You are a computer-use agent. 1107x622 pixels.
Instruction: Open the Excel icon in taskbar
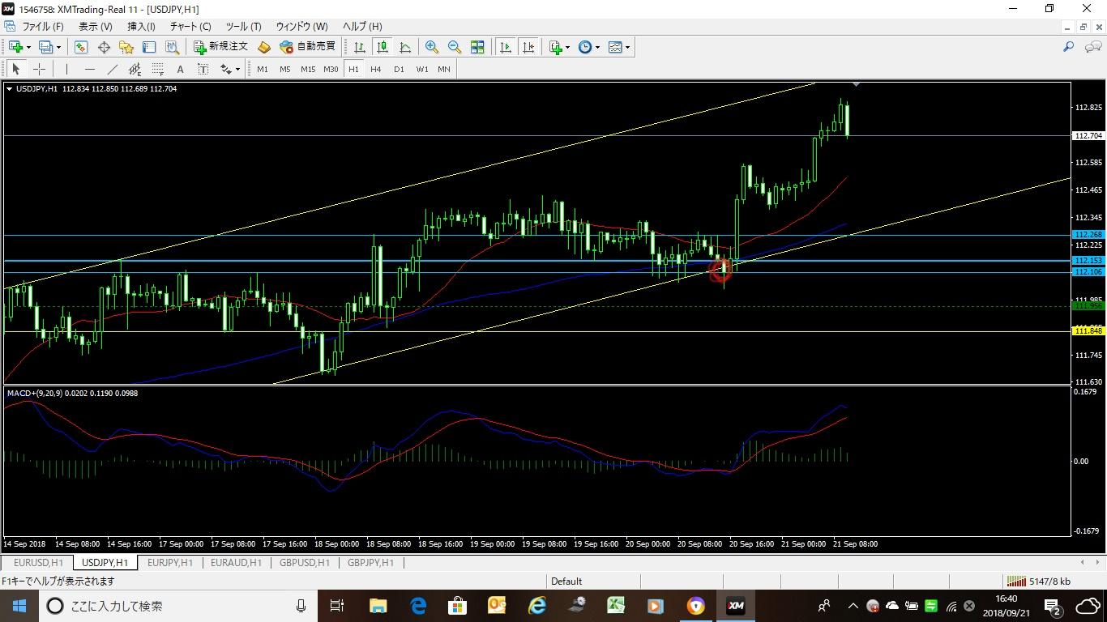click(616, 606)
